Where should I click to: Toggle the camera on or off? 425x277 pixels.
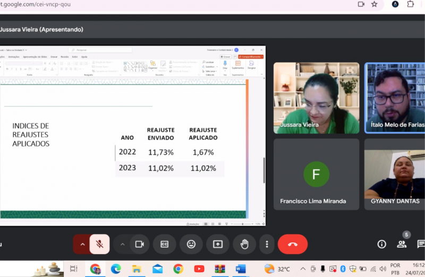tap(139, 244)
